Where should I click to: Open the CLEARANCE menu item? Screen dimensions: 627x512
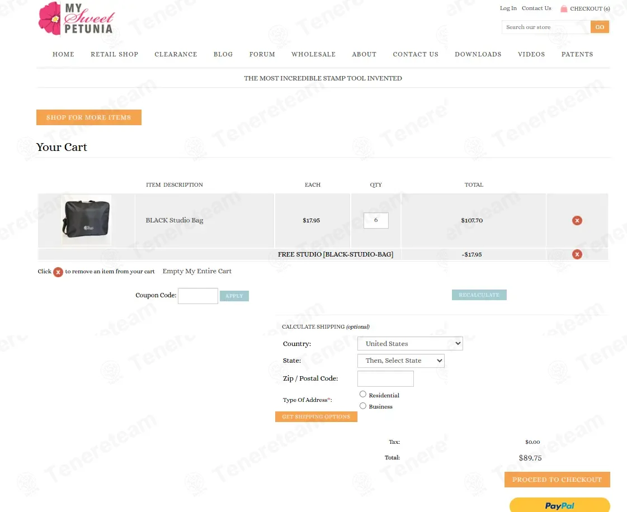coord(176,54)
